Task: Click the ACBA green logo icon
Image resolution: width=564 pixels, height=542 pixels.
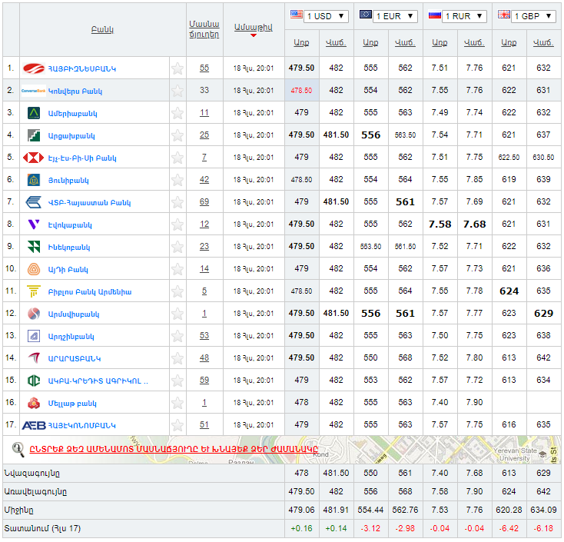Action: click(x=34, y=381)
